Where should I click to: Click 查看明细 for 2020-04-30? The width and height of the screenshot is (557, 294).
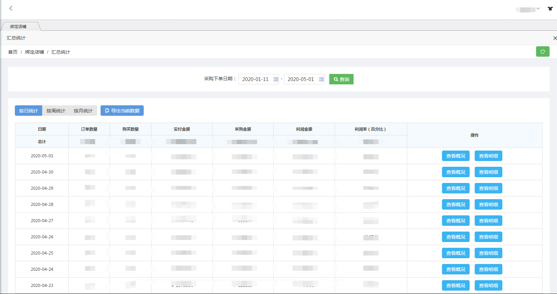(x=489, y=172)
